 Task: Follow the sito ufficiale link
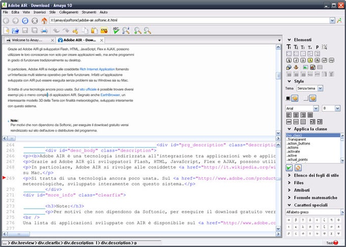88,89
